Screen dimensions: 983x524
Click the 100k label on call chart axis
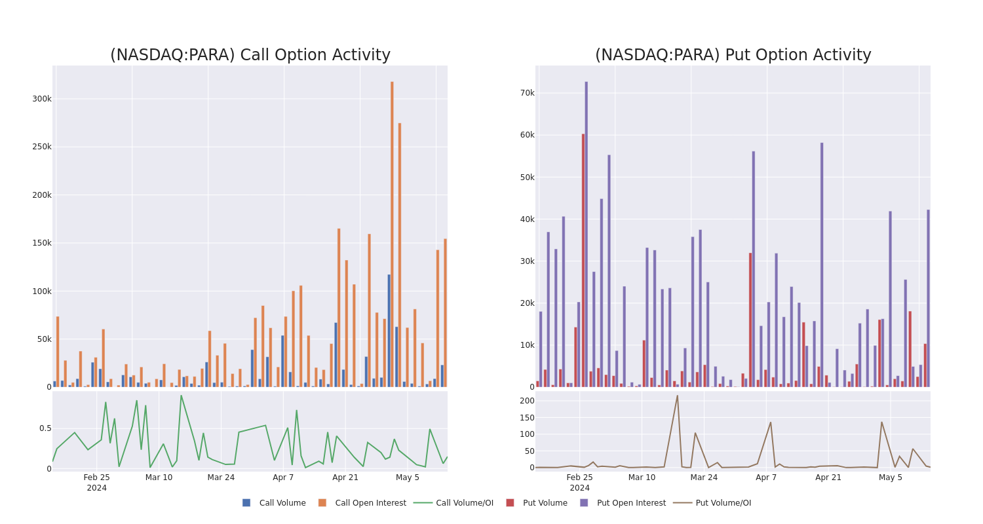[x=42, y=291]
